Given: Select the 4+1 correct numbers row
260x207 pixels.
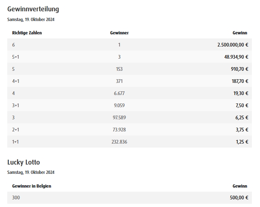Looking at the screenshot, I should click(130, 81).
